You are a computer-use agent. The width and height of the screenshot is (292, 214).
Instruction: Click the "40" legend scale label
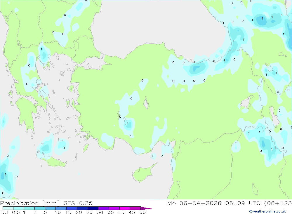(121, 212)
